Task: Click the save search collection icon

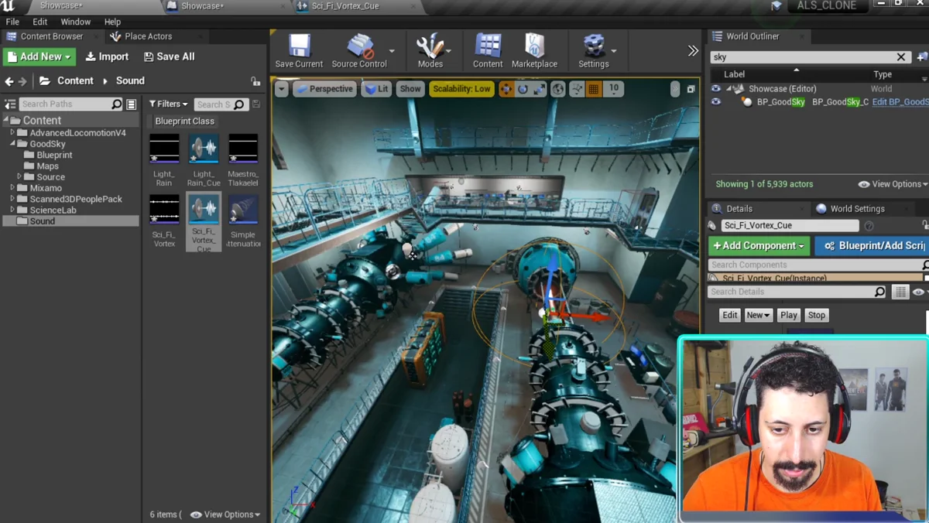Action: pyautogui.click(x=256, y=104)
